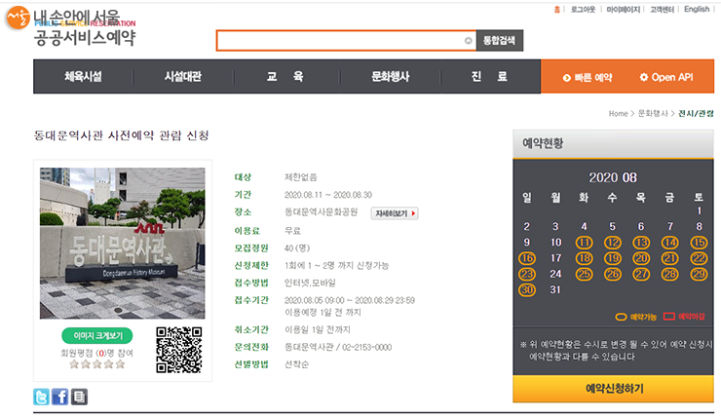Click 자세히보기 next to the location
The image size is (721, 418).
tap(395, 212)
